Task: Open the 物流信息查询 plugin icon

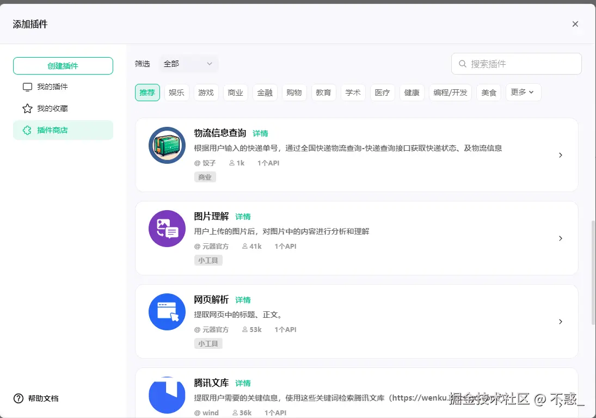Action: pyautogui.click(x=167, y=145)
